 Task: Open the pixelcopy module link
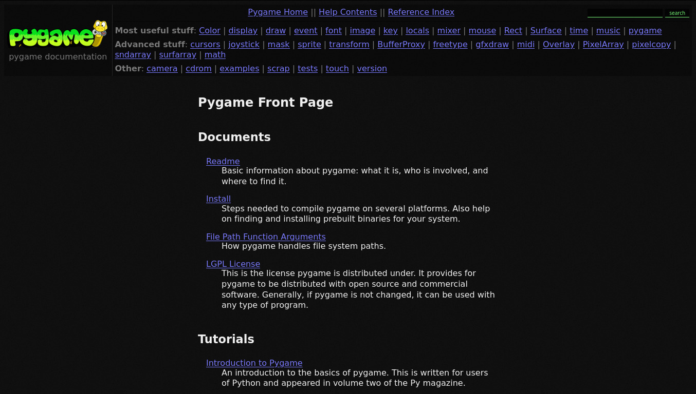tap(651, 45)
